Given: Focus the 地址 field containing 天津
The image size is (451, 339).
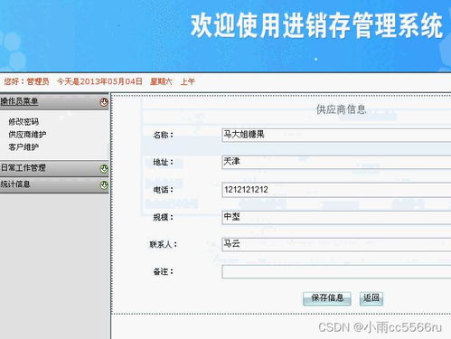Looking at the screenshot, I should 336,162.
